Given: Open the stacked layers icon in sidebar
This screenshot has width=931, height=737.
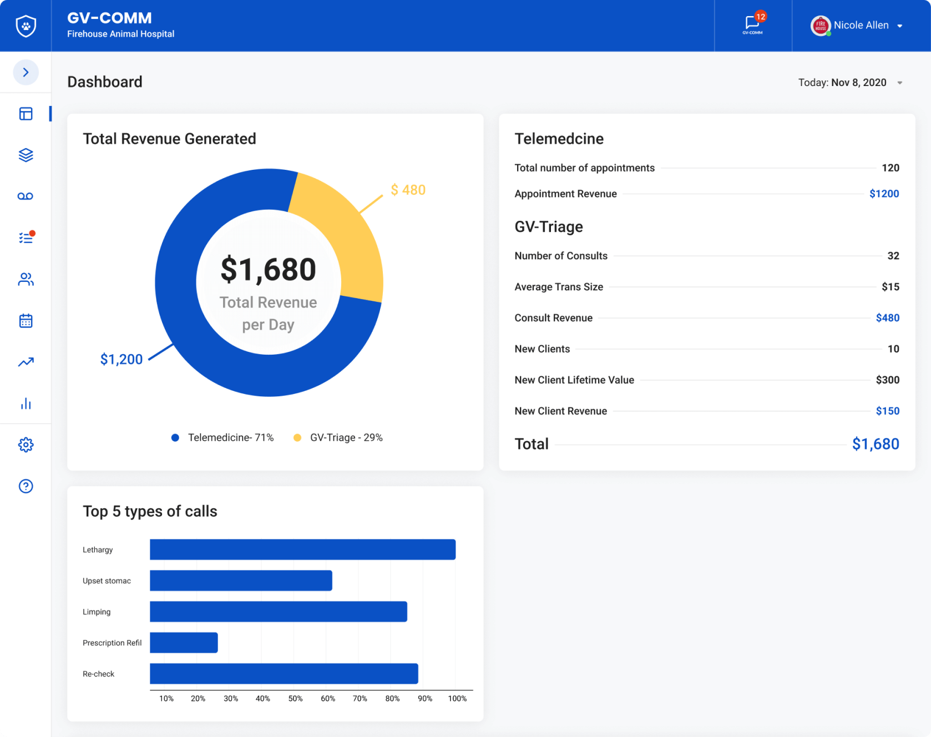Looking at the screenshot, I should [26, 155].
